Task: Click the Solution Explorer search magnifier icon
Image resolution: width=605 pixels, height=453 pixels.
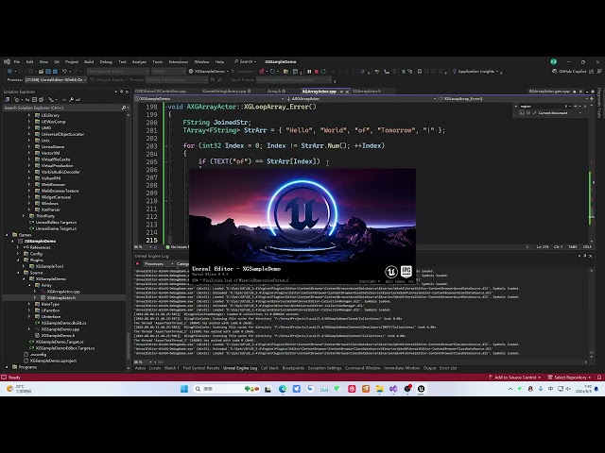Action: pos(124,108)
